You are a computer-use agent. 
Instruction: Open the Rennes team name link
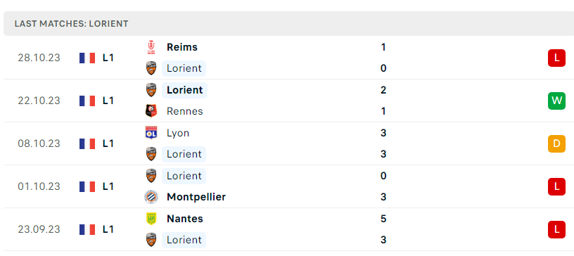(x=185, y=111)
